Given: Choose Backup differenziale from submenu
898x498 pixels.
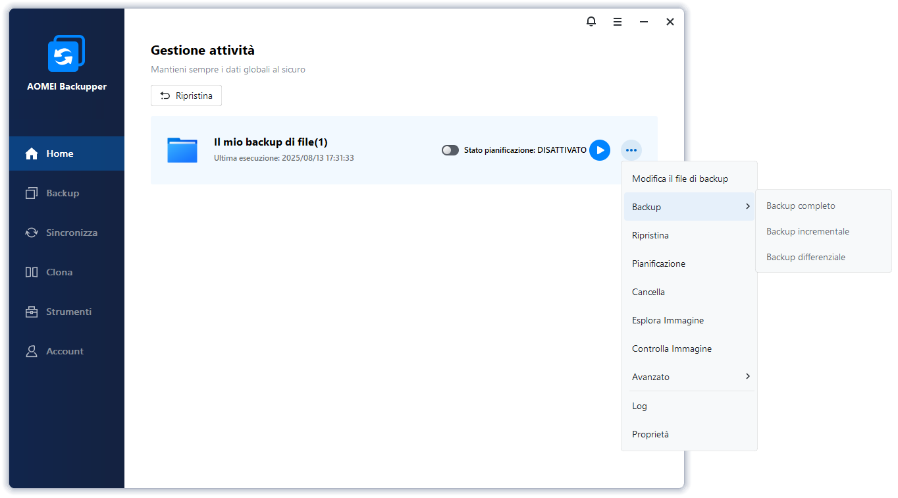Looking at the screenshot, I should 805,257.
